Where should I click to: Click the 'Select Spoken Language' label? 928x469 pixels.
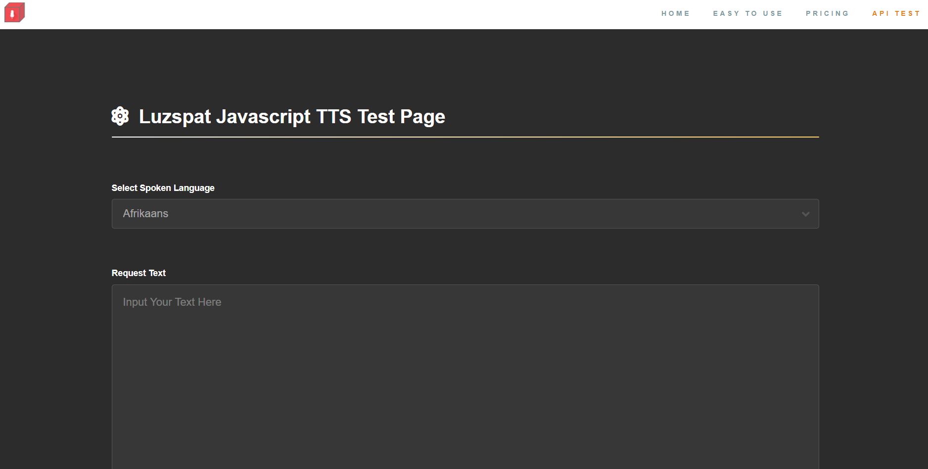(x=163, y=188)
